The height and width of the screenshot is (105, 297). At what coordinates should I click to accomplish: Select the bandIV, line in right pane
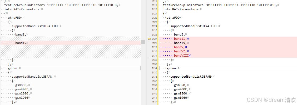228,43
